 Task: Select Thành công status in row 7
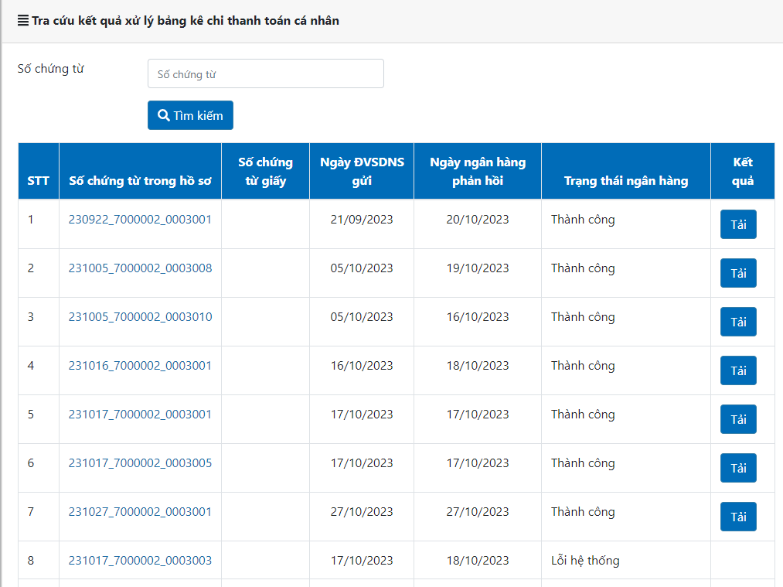click(583, 512)
